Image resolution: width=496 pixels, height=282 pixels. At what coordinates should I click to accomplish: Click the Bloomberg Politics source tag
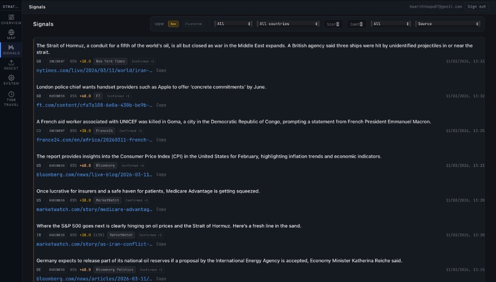coord(114,269)
